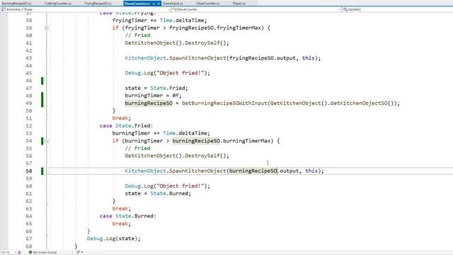Switch to the BurningRecipeSO.cs tab

[x=16, y=3]
